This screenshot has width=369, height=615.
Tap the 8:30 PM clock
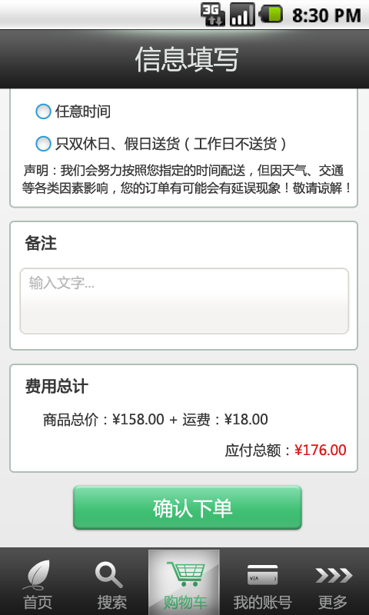coord(326,15)
